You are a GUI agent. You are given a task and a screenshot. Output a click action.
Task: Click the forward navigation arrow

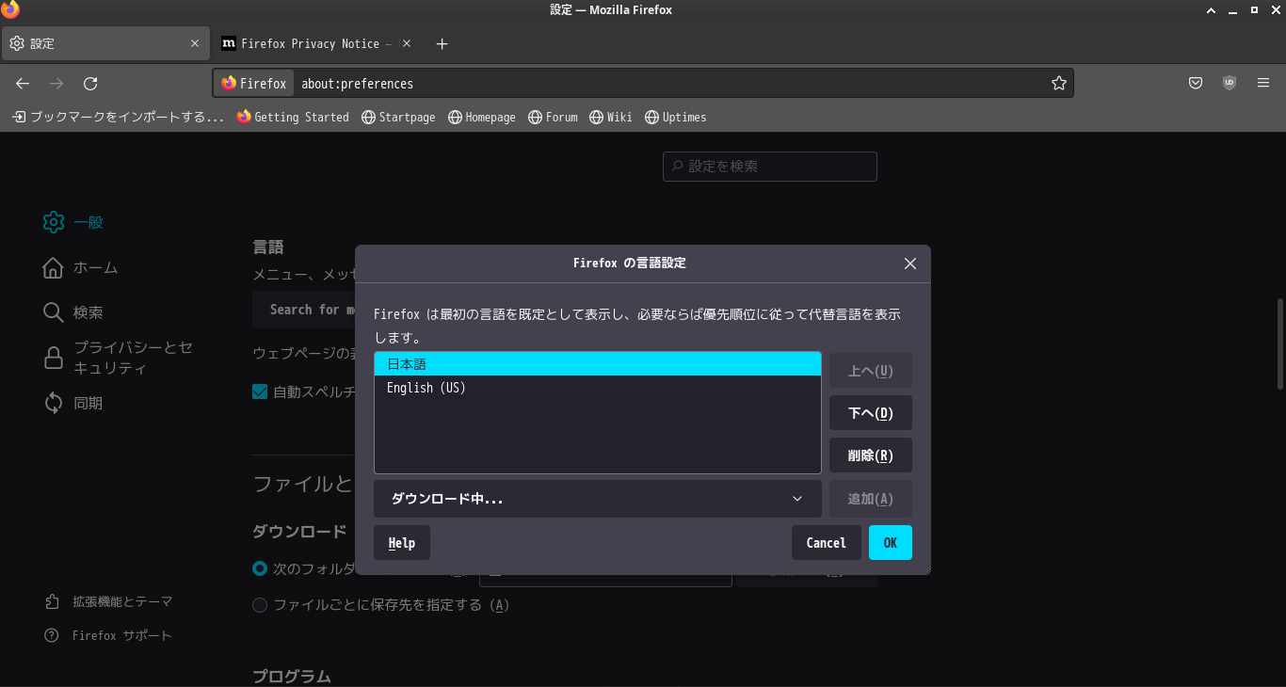click(x=56, y=84)
